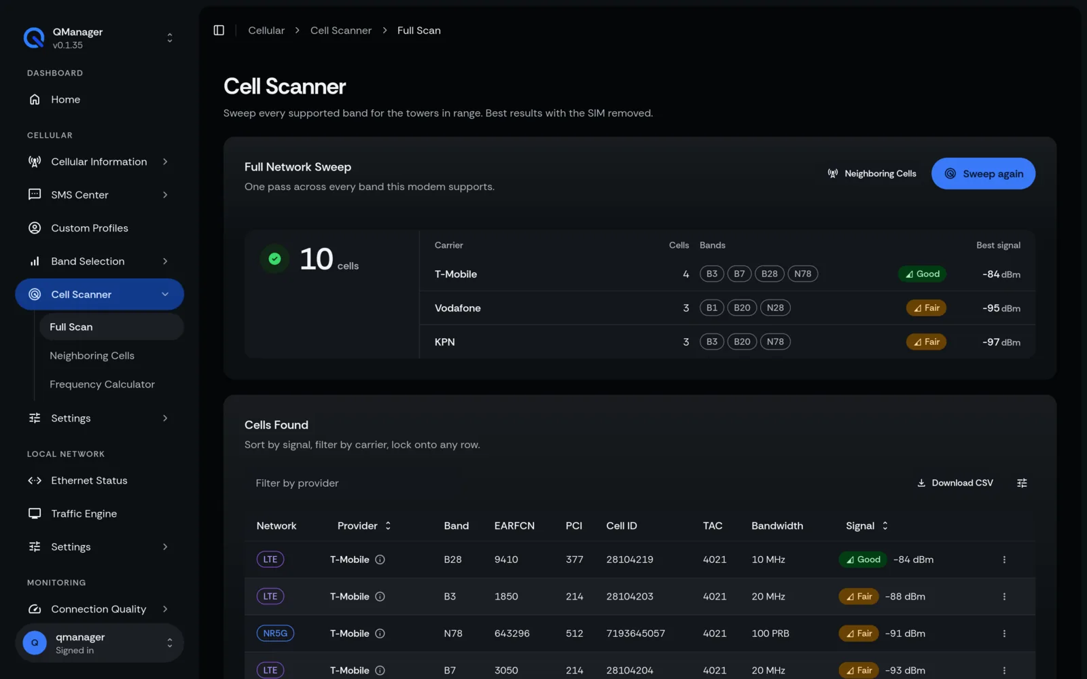The image size is (1087, 679).
Task: Open row actions for cell 28104203
Action: [x=1004, y=597]
